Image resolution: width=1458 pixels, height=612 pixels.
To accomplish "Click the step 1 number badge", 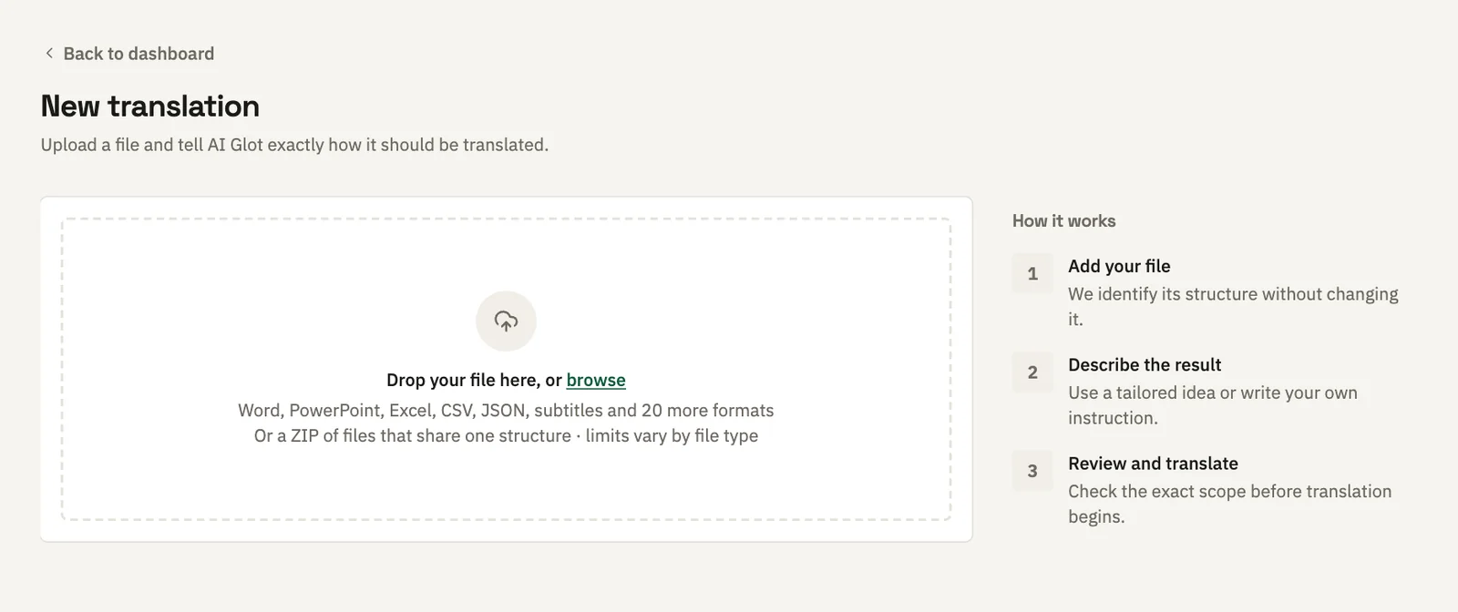I will 1032,273.
